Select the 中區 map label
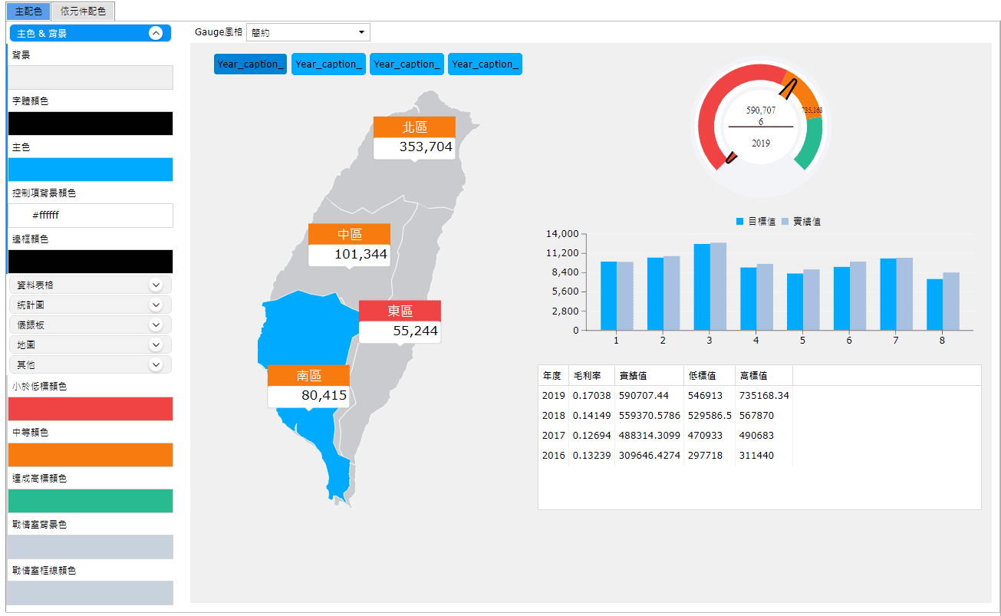Screen dimensions: 1001x616 coord(349,234)
